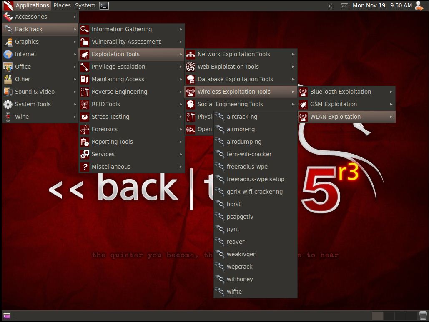Launch wepcrack tool
The image size is (429, 322).
coord(255,267)
